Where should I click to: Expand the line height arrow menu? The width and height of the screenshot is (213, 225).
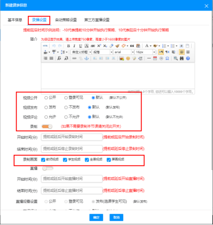coord(67,52)
